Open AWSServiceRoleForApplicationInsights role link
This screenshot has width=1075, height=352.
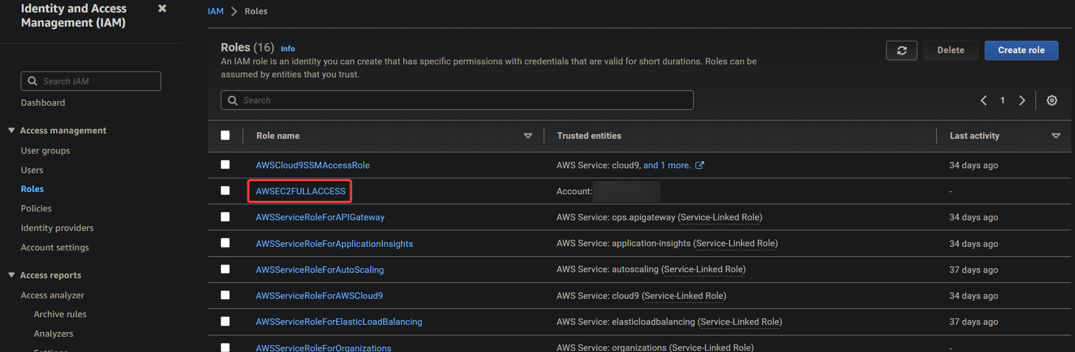[334, 244]
